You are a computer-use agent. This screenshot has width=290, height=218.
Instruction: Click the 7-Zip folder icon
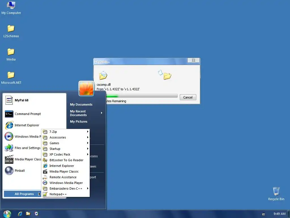point(45,132)
